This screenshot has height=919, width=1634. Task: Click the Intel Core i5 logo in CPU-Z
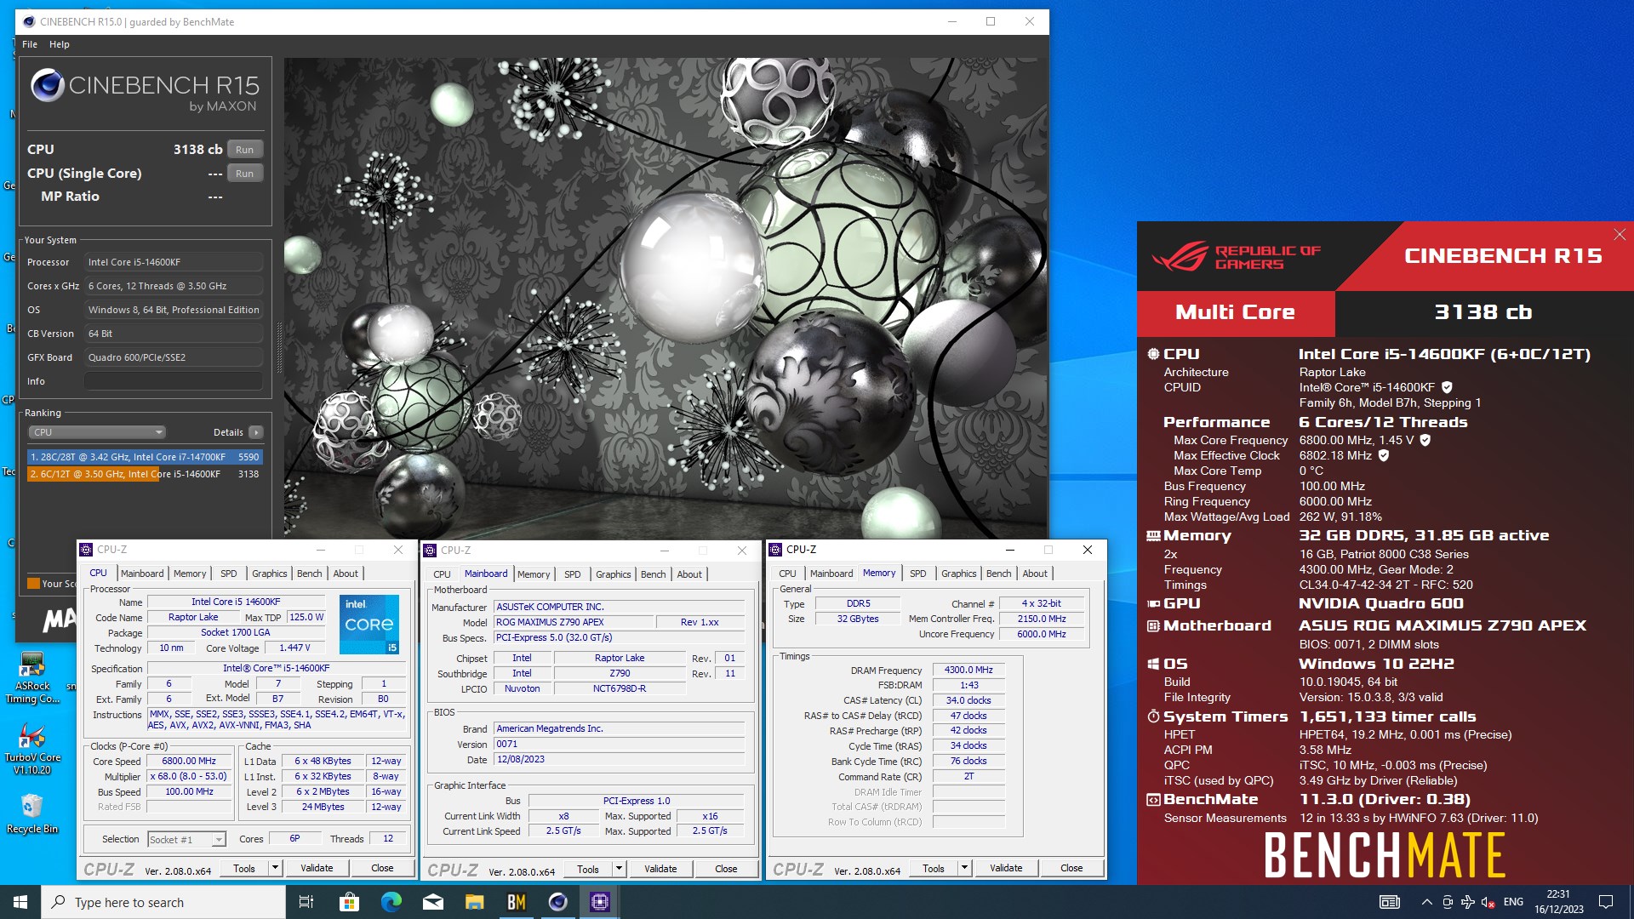point(369,624)
